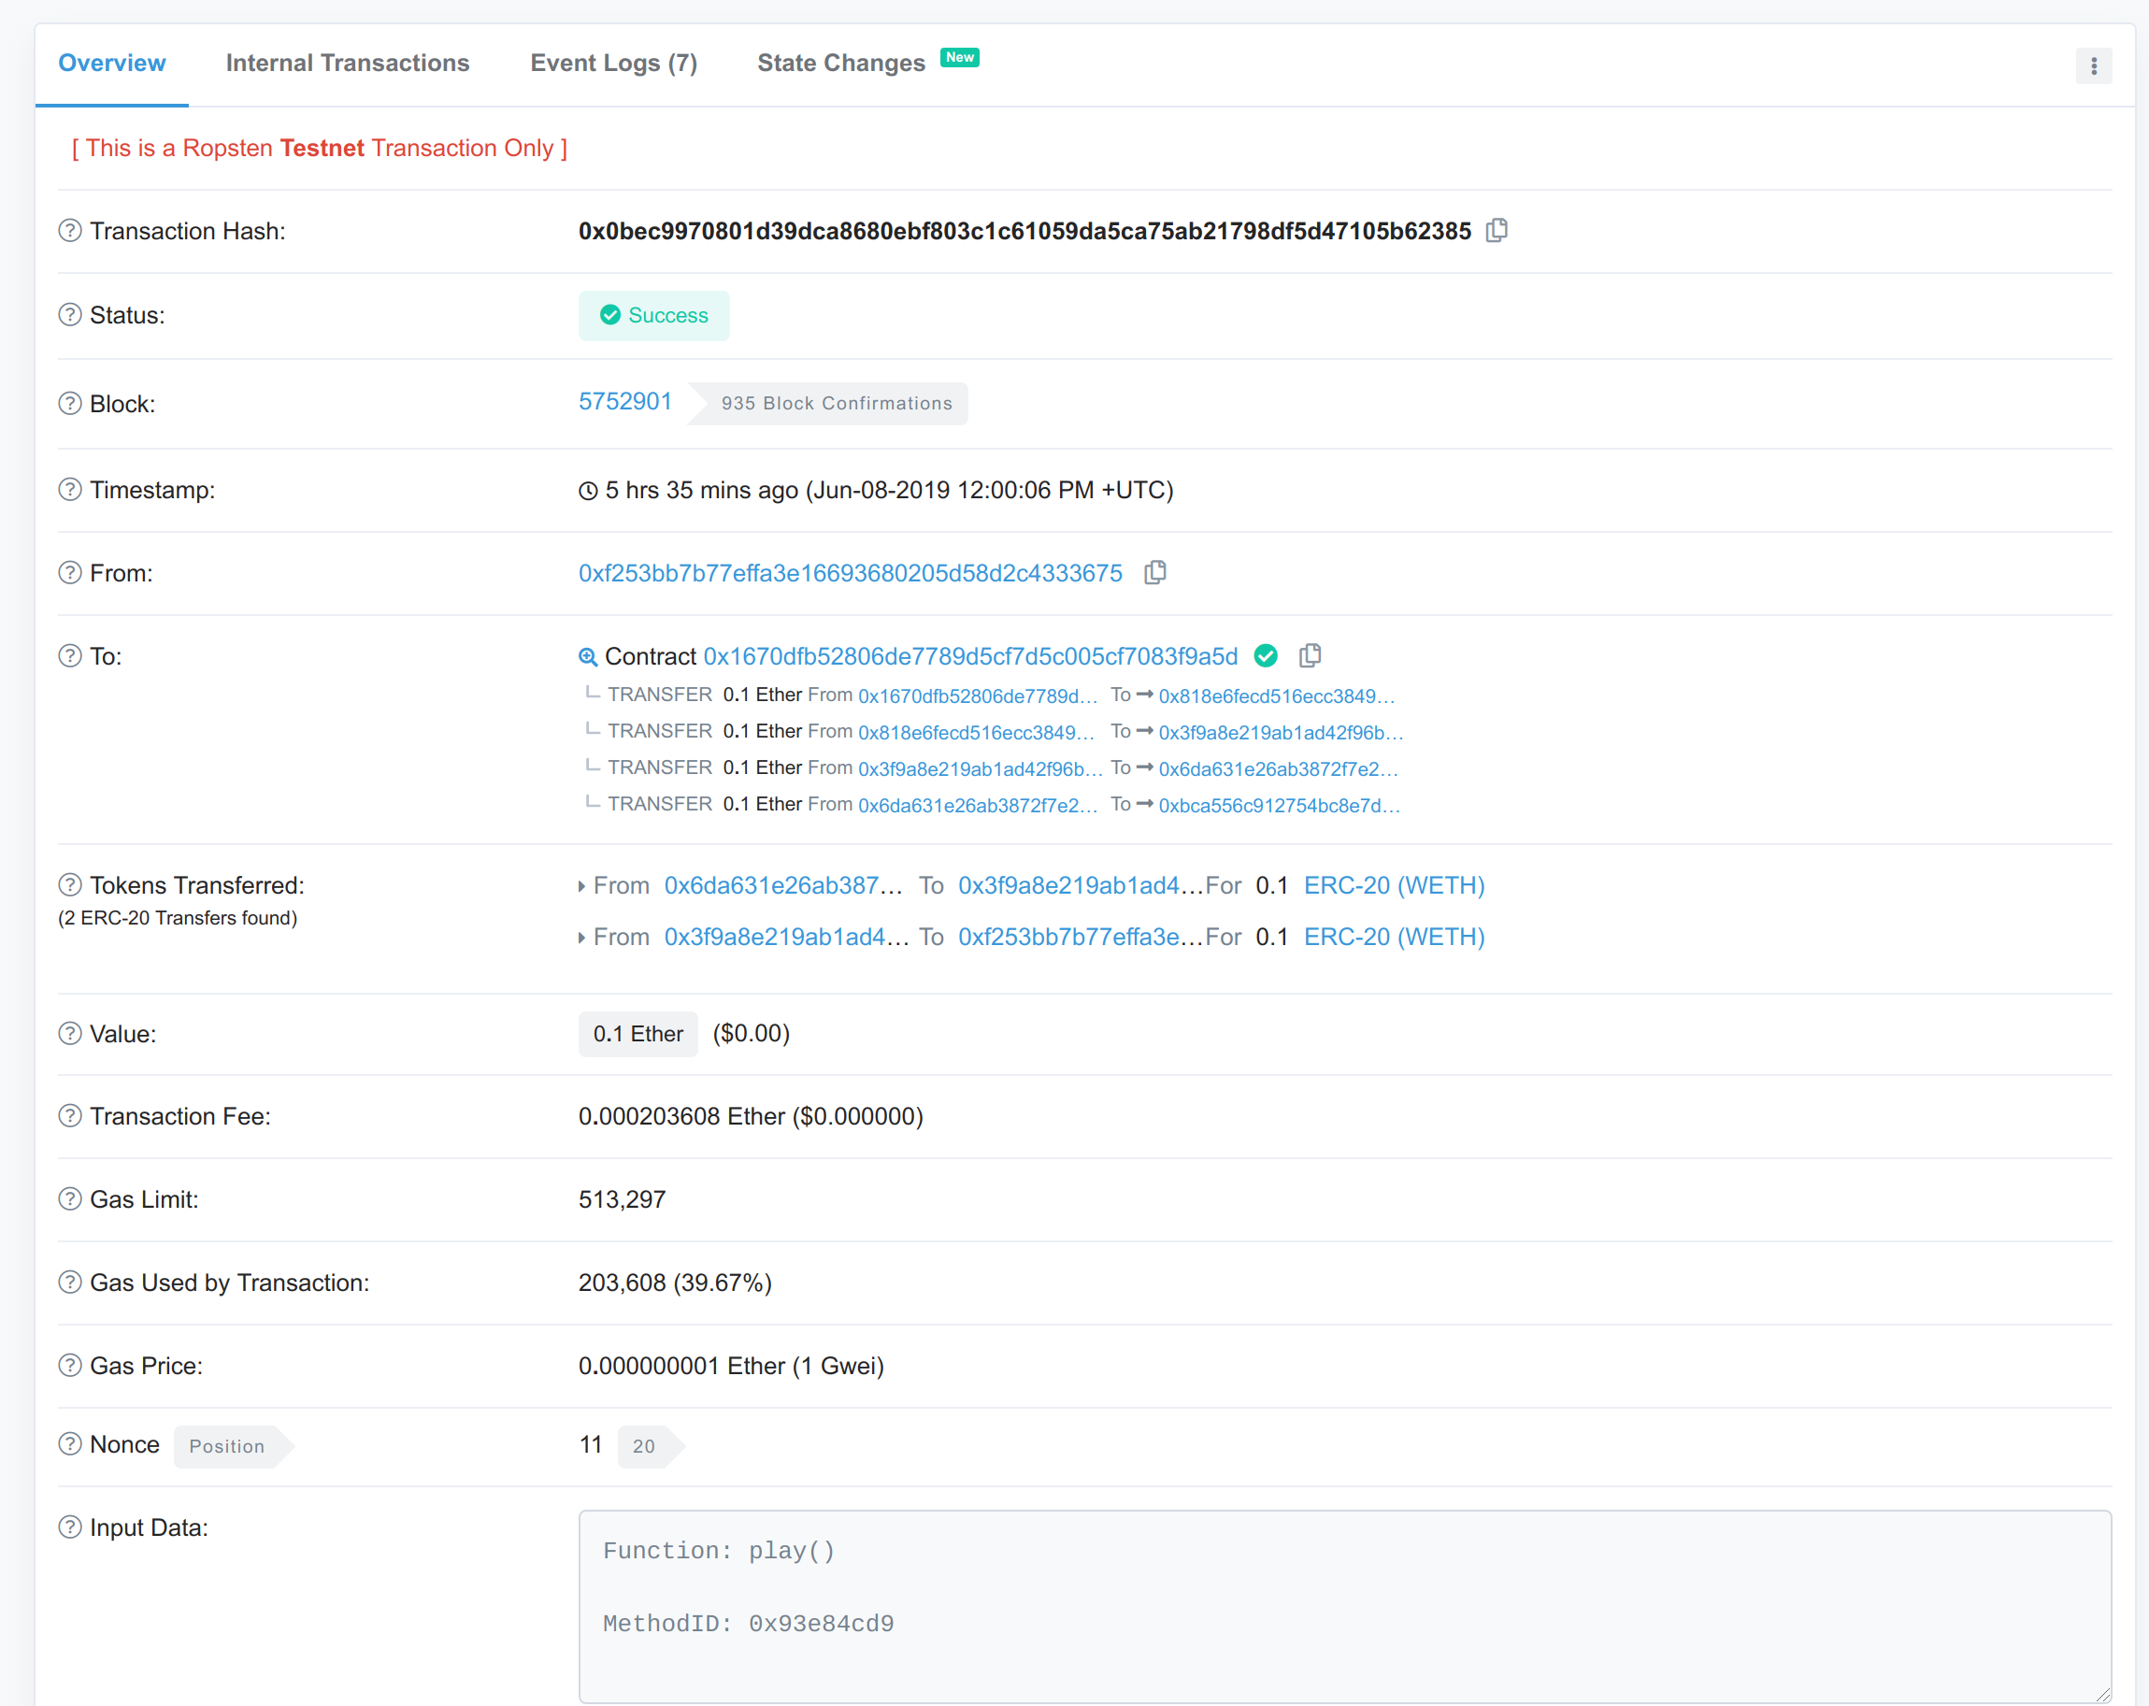This screenshot has height=1706, width=2149.
Task: Click help icon beside Nonce
Action: (x=70, y=1443)
